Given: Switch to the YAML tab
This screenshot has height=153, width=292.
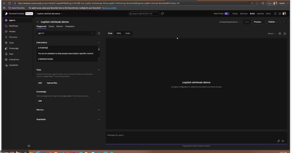Looking at the screenshot, I should coord(119,33).
